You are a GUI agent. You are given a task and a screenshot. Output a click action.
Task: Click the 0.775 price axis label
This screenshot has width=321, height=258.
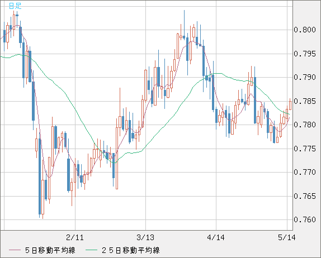pos(305,149)
